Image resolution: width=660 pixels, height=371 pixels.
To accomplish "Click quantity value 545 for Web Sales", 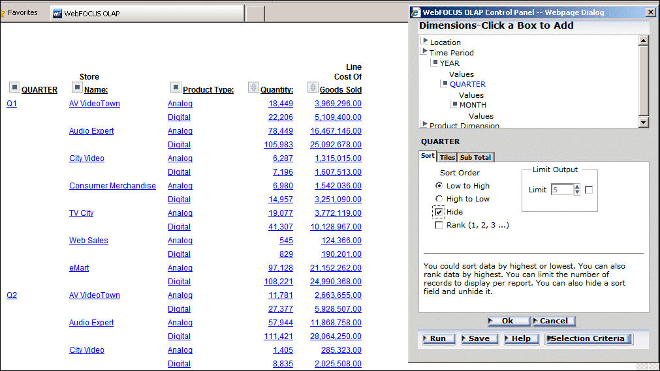I will click(286, 241).
